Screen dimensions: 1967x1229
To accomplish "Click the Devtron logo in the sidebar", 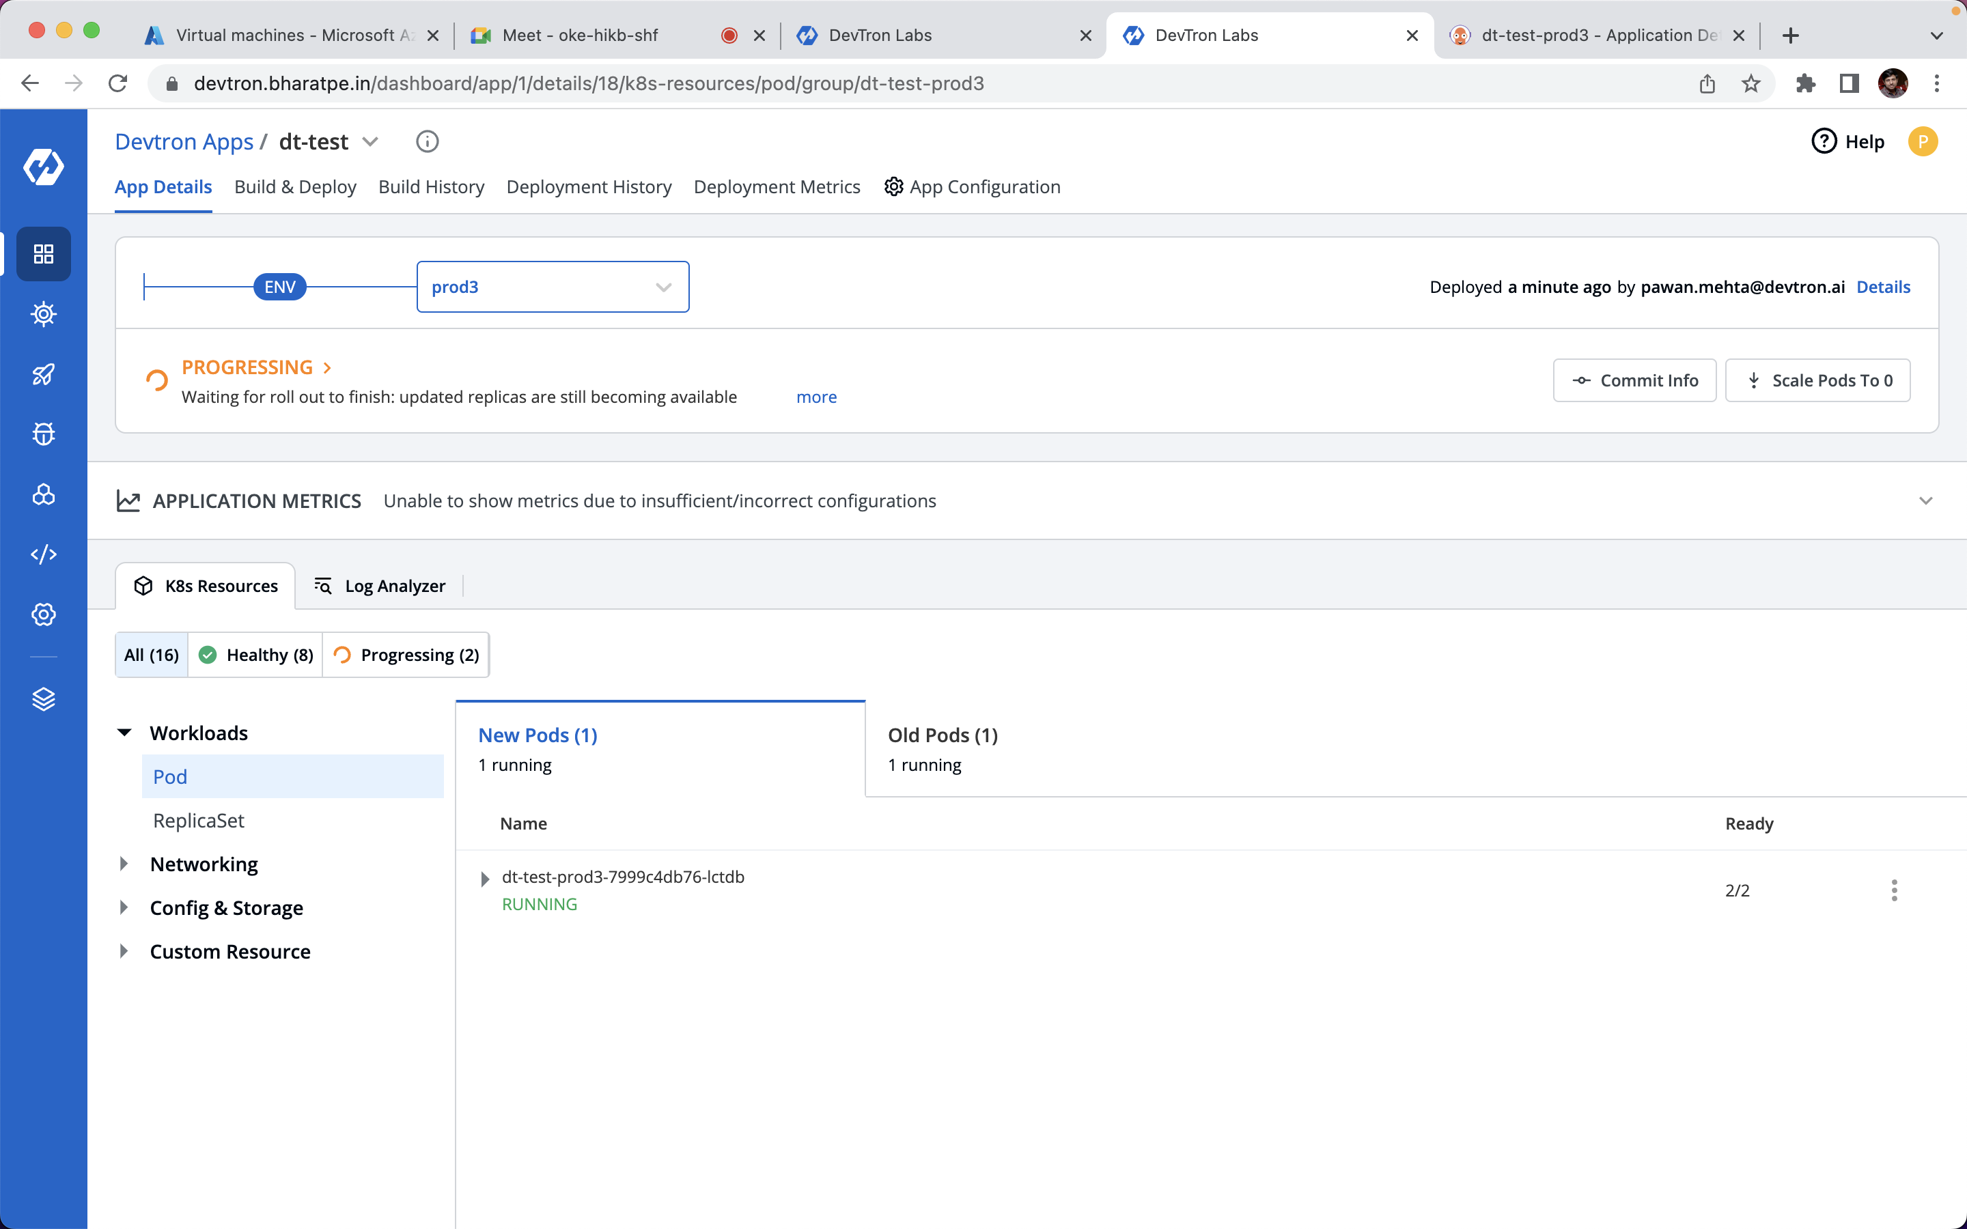I will click(x=43, y=167).
